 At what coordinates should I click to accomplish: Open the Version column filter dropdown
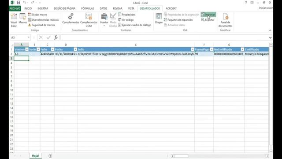[x=27, y=49]
